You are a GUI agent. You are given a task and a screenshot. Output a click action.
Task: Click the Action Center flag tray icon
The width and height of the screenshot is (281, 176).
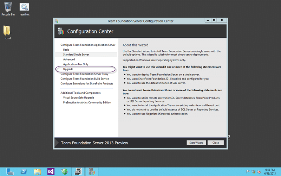point(248,172)
